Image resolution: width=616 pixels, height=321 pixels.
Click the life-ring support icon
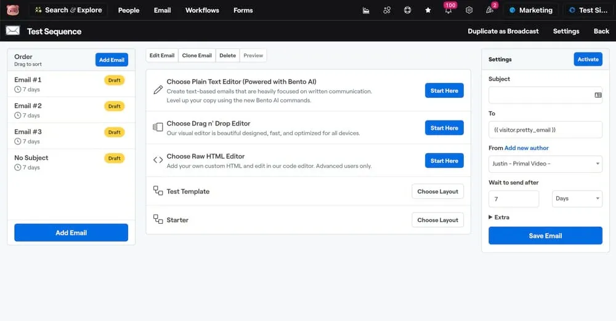coord(407,10)
